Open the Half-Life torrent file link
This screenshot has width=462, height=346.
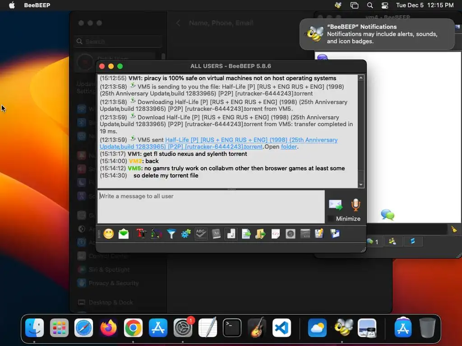point(218,143)
